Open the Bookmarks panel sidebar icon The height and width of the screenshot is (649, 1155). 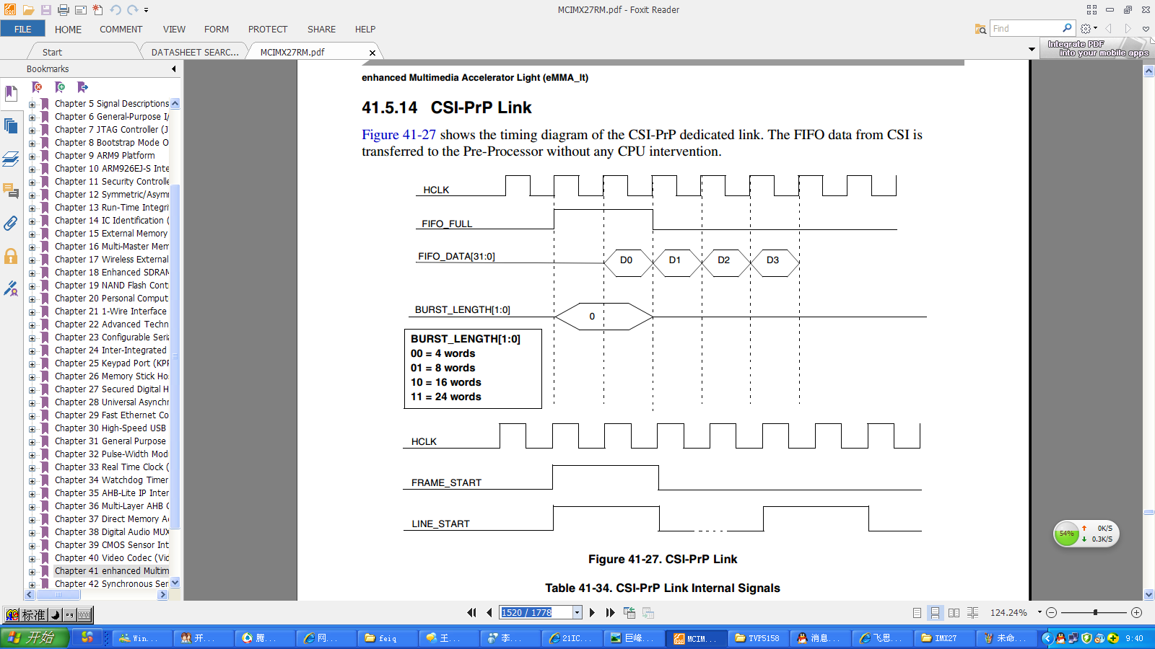coord(11,94)
